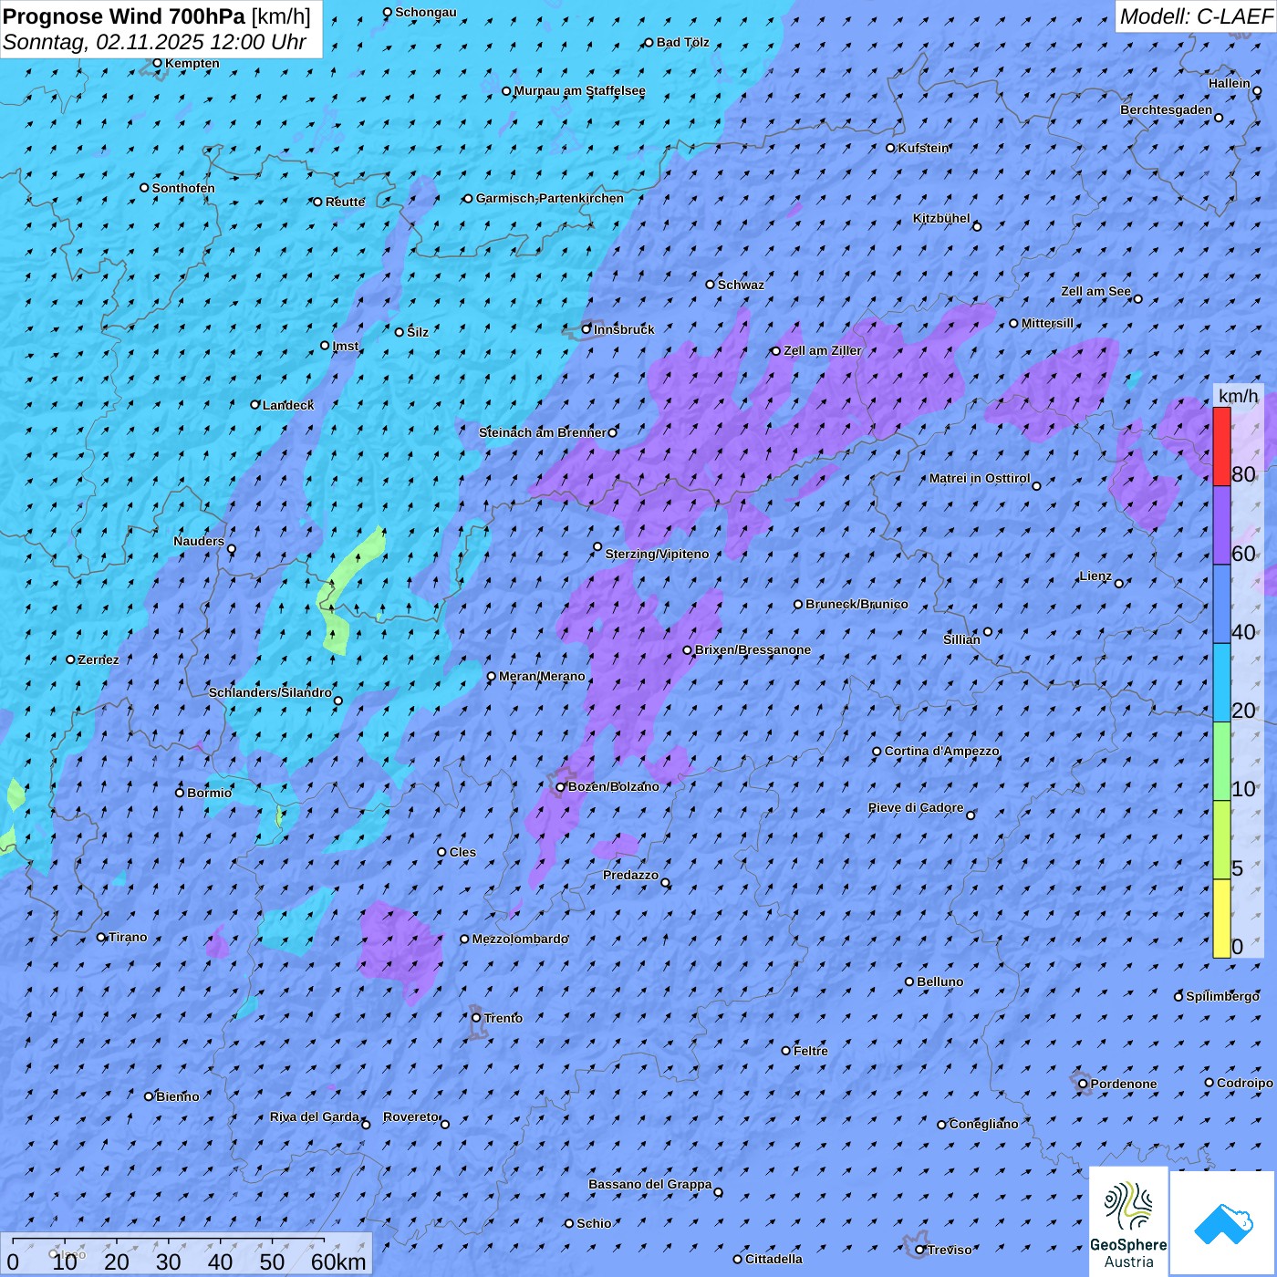1277x1277 pixels.
Task: Click the Zernez city marker
Action: [71, 659]
